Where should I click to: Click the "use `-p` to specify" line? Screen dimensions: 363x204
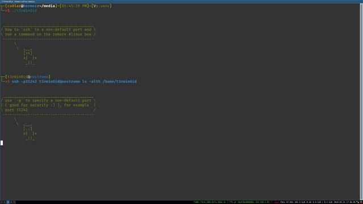click(48, 100)
